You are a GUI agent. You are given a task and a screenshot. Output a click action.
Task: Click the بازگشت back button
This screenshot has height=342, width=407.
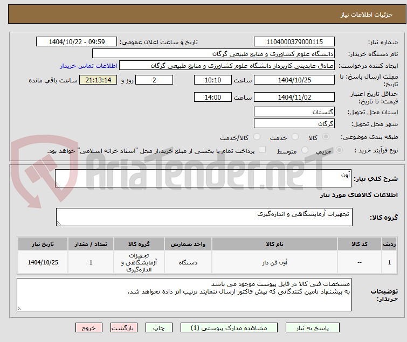pyautogui.click(x=124, y=328)
